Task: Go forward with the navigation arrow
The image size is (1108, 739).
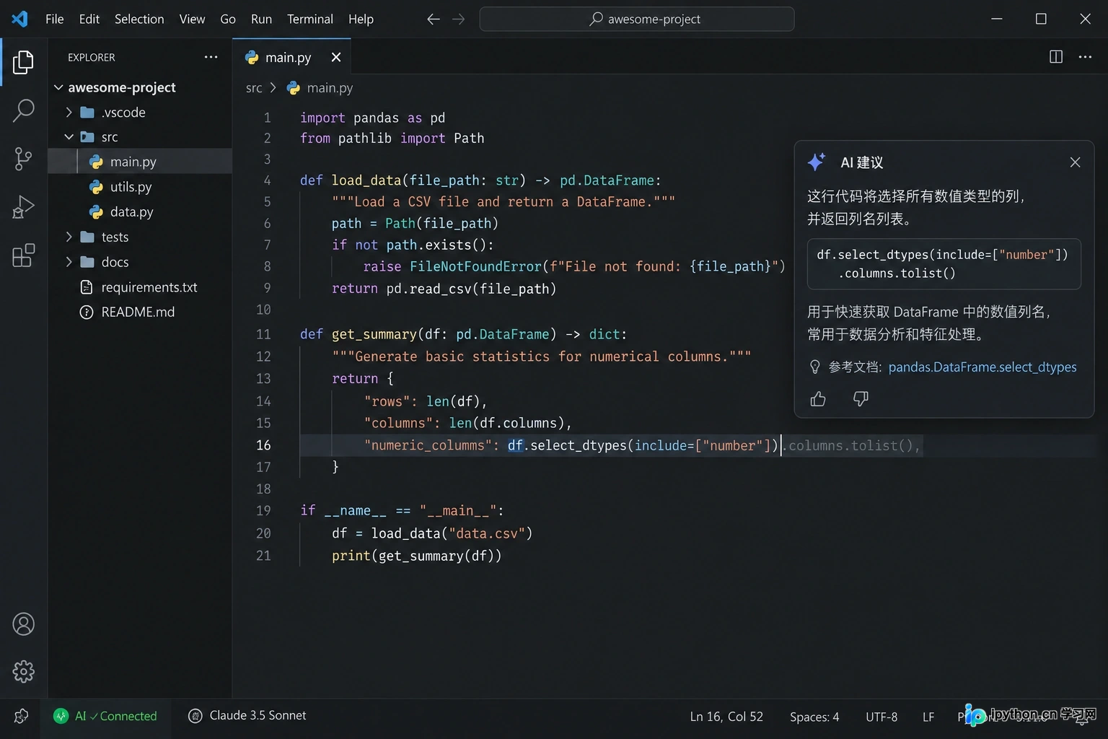Action: 459,19
